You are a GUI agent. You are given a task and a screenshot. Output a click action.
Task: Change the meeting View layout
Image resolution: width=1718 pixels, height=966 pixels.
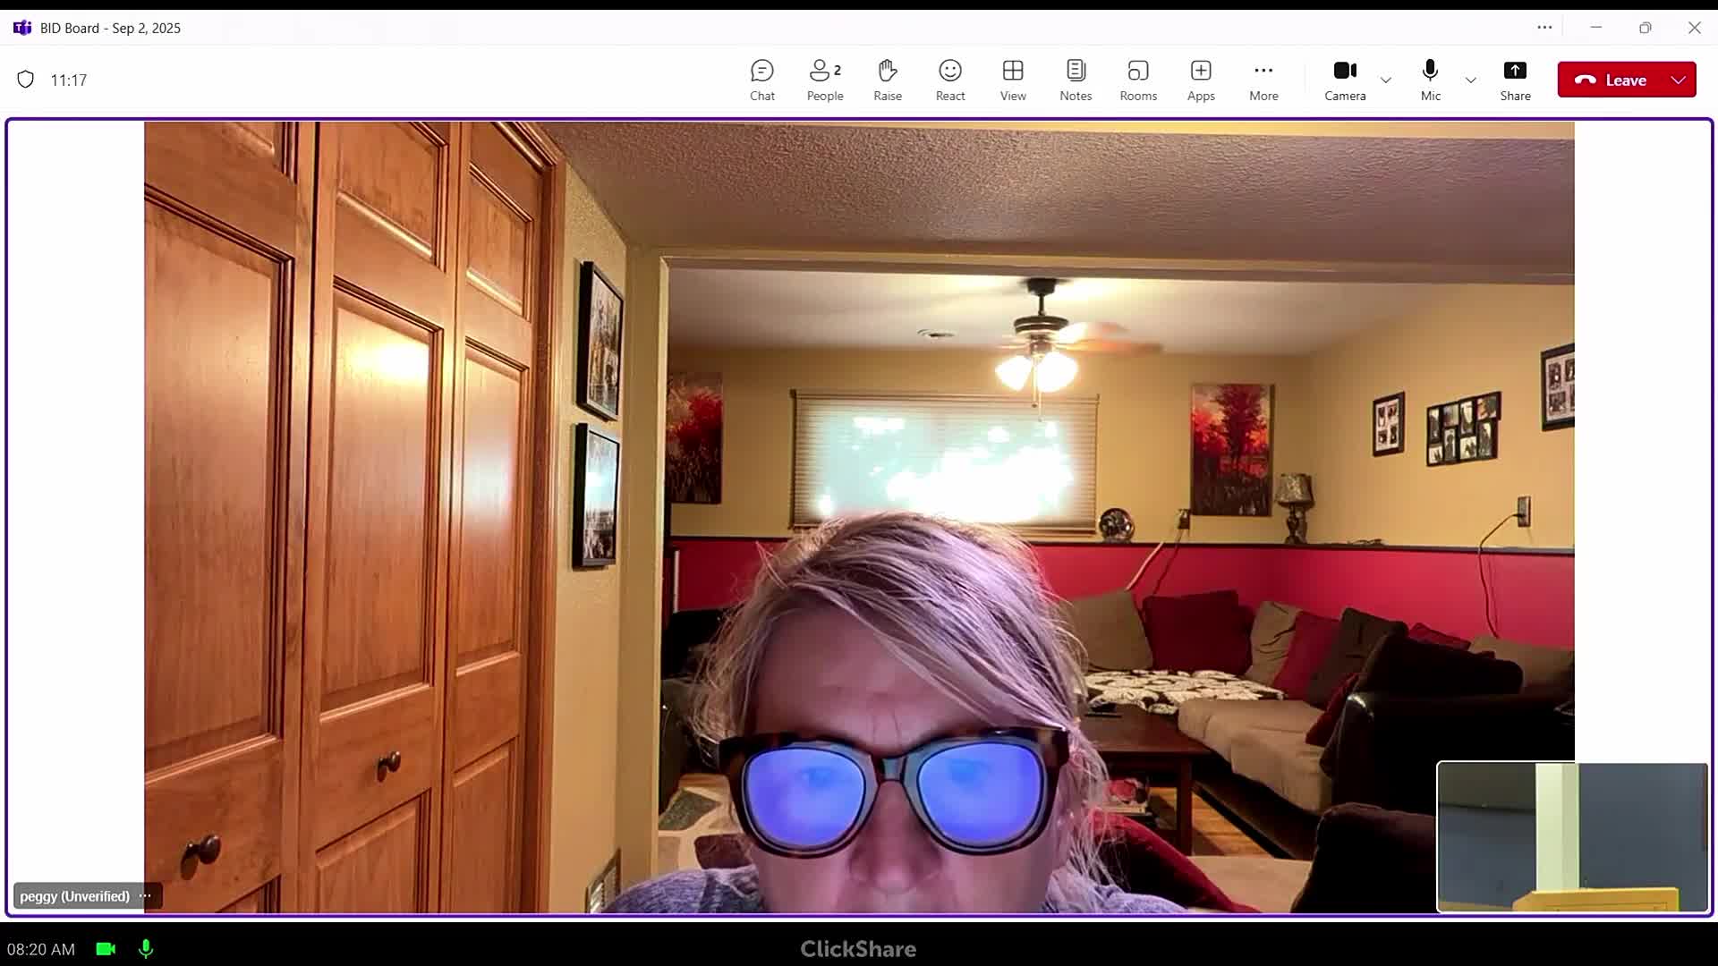[1012, 80]
